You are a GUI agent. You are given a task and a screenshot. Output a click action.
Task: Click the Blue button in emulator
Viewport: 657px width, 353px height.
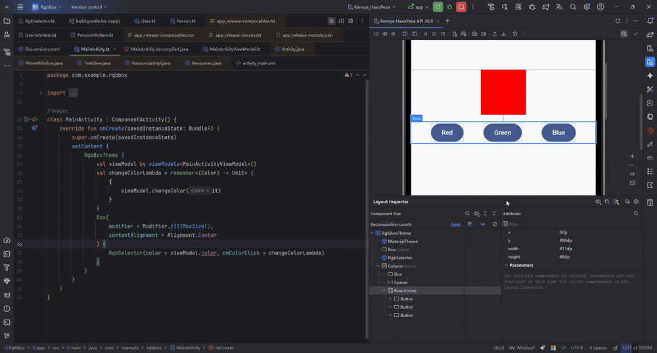558,133
